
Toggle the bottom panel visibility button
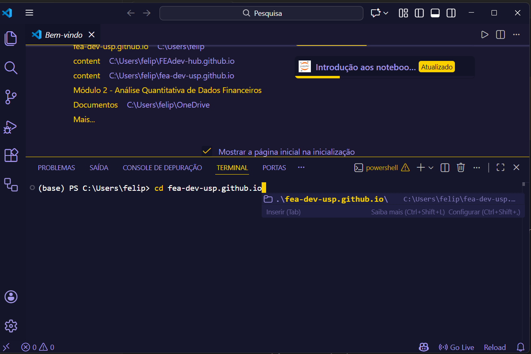click(435, 13)
